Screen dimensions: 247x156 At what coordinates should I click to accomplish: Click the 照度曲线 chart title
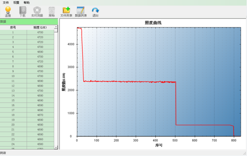pos(153,23)
